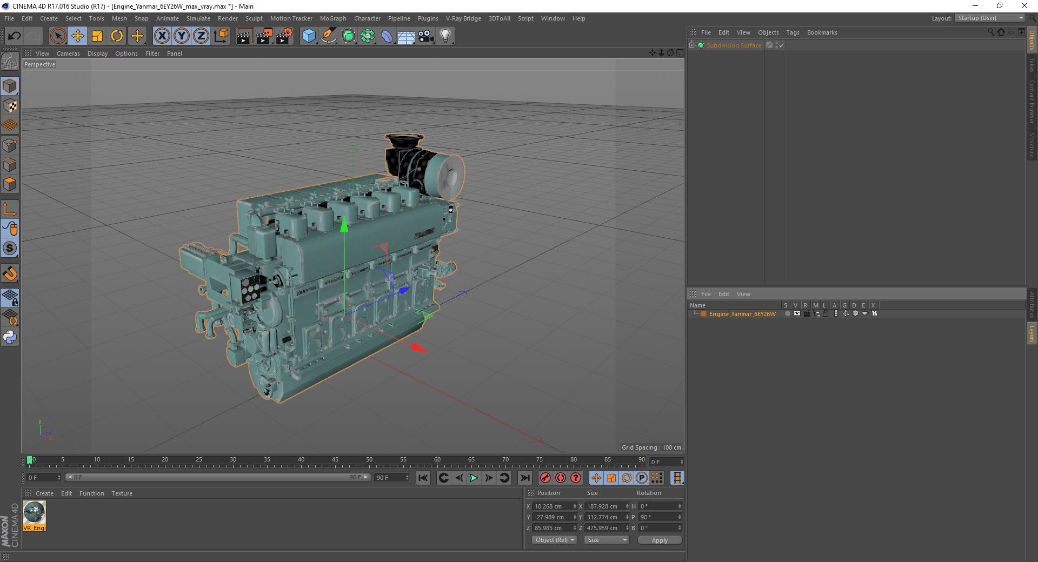Toggle Y axis lock
This screenshot has height=562, width=1038.
click(x=182, y=36)
